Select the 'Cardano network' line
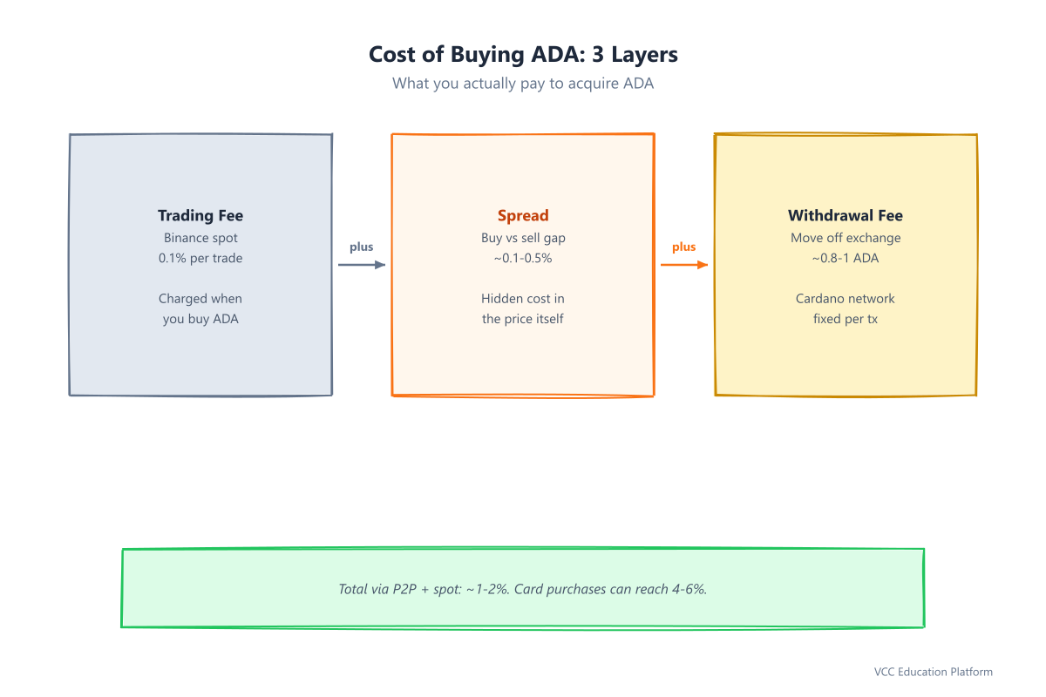Screen dimensions: 1046x697 click(x=846, y=299)
